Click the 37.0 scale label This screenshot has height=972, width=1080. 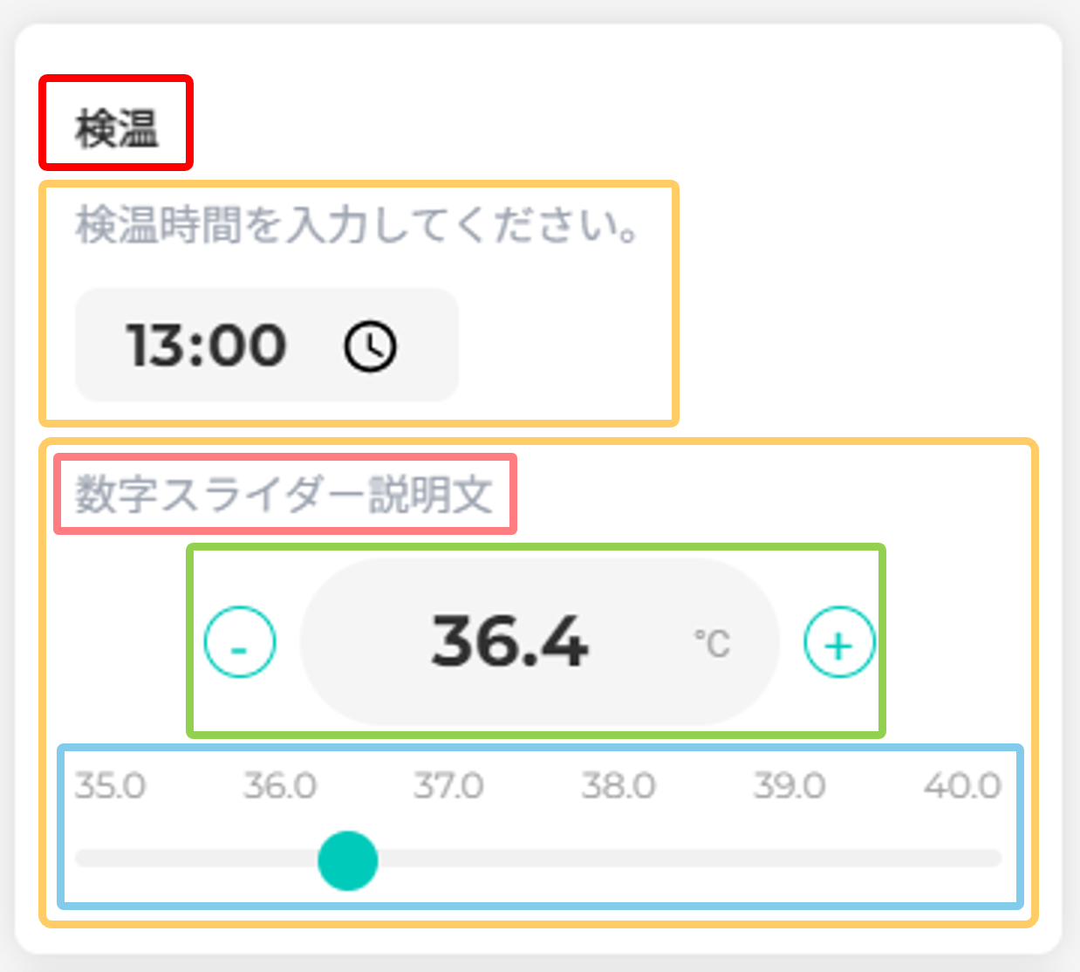click(448, 786)
